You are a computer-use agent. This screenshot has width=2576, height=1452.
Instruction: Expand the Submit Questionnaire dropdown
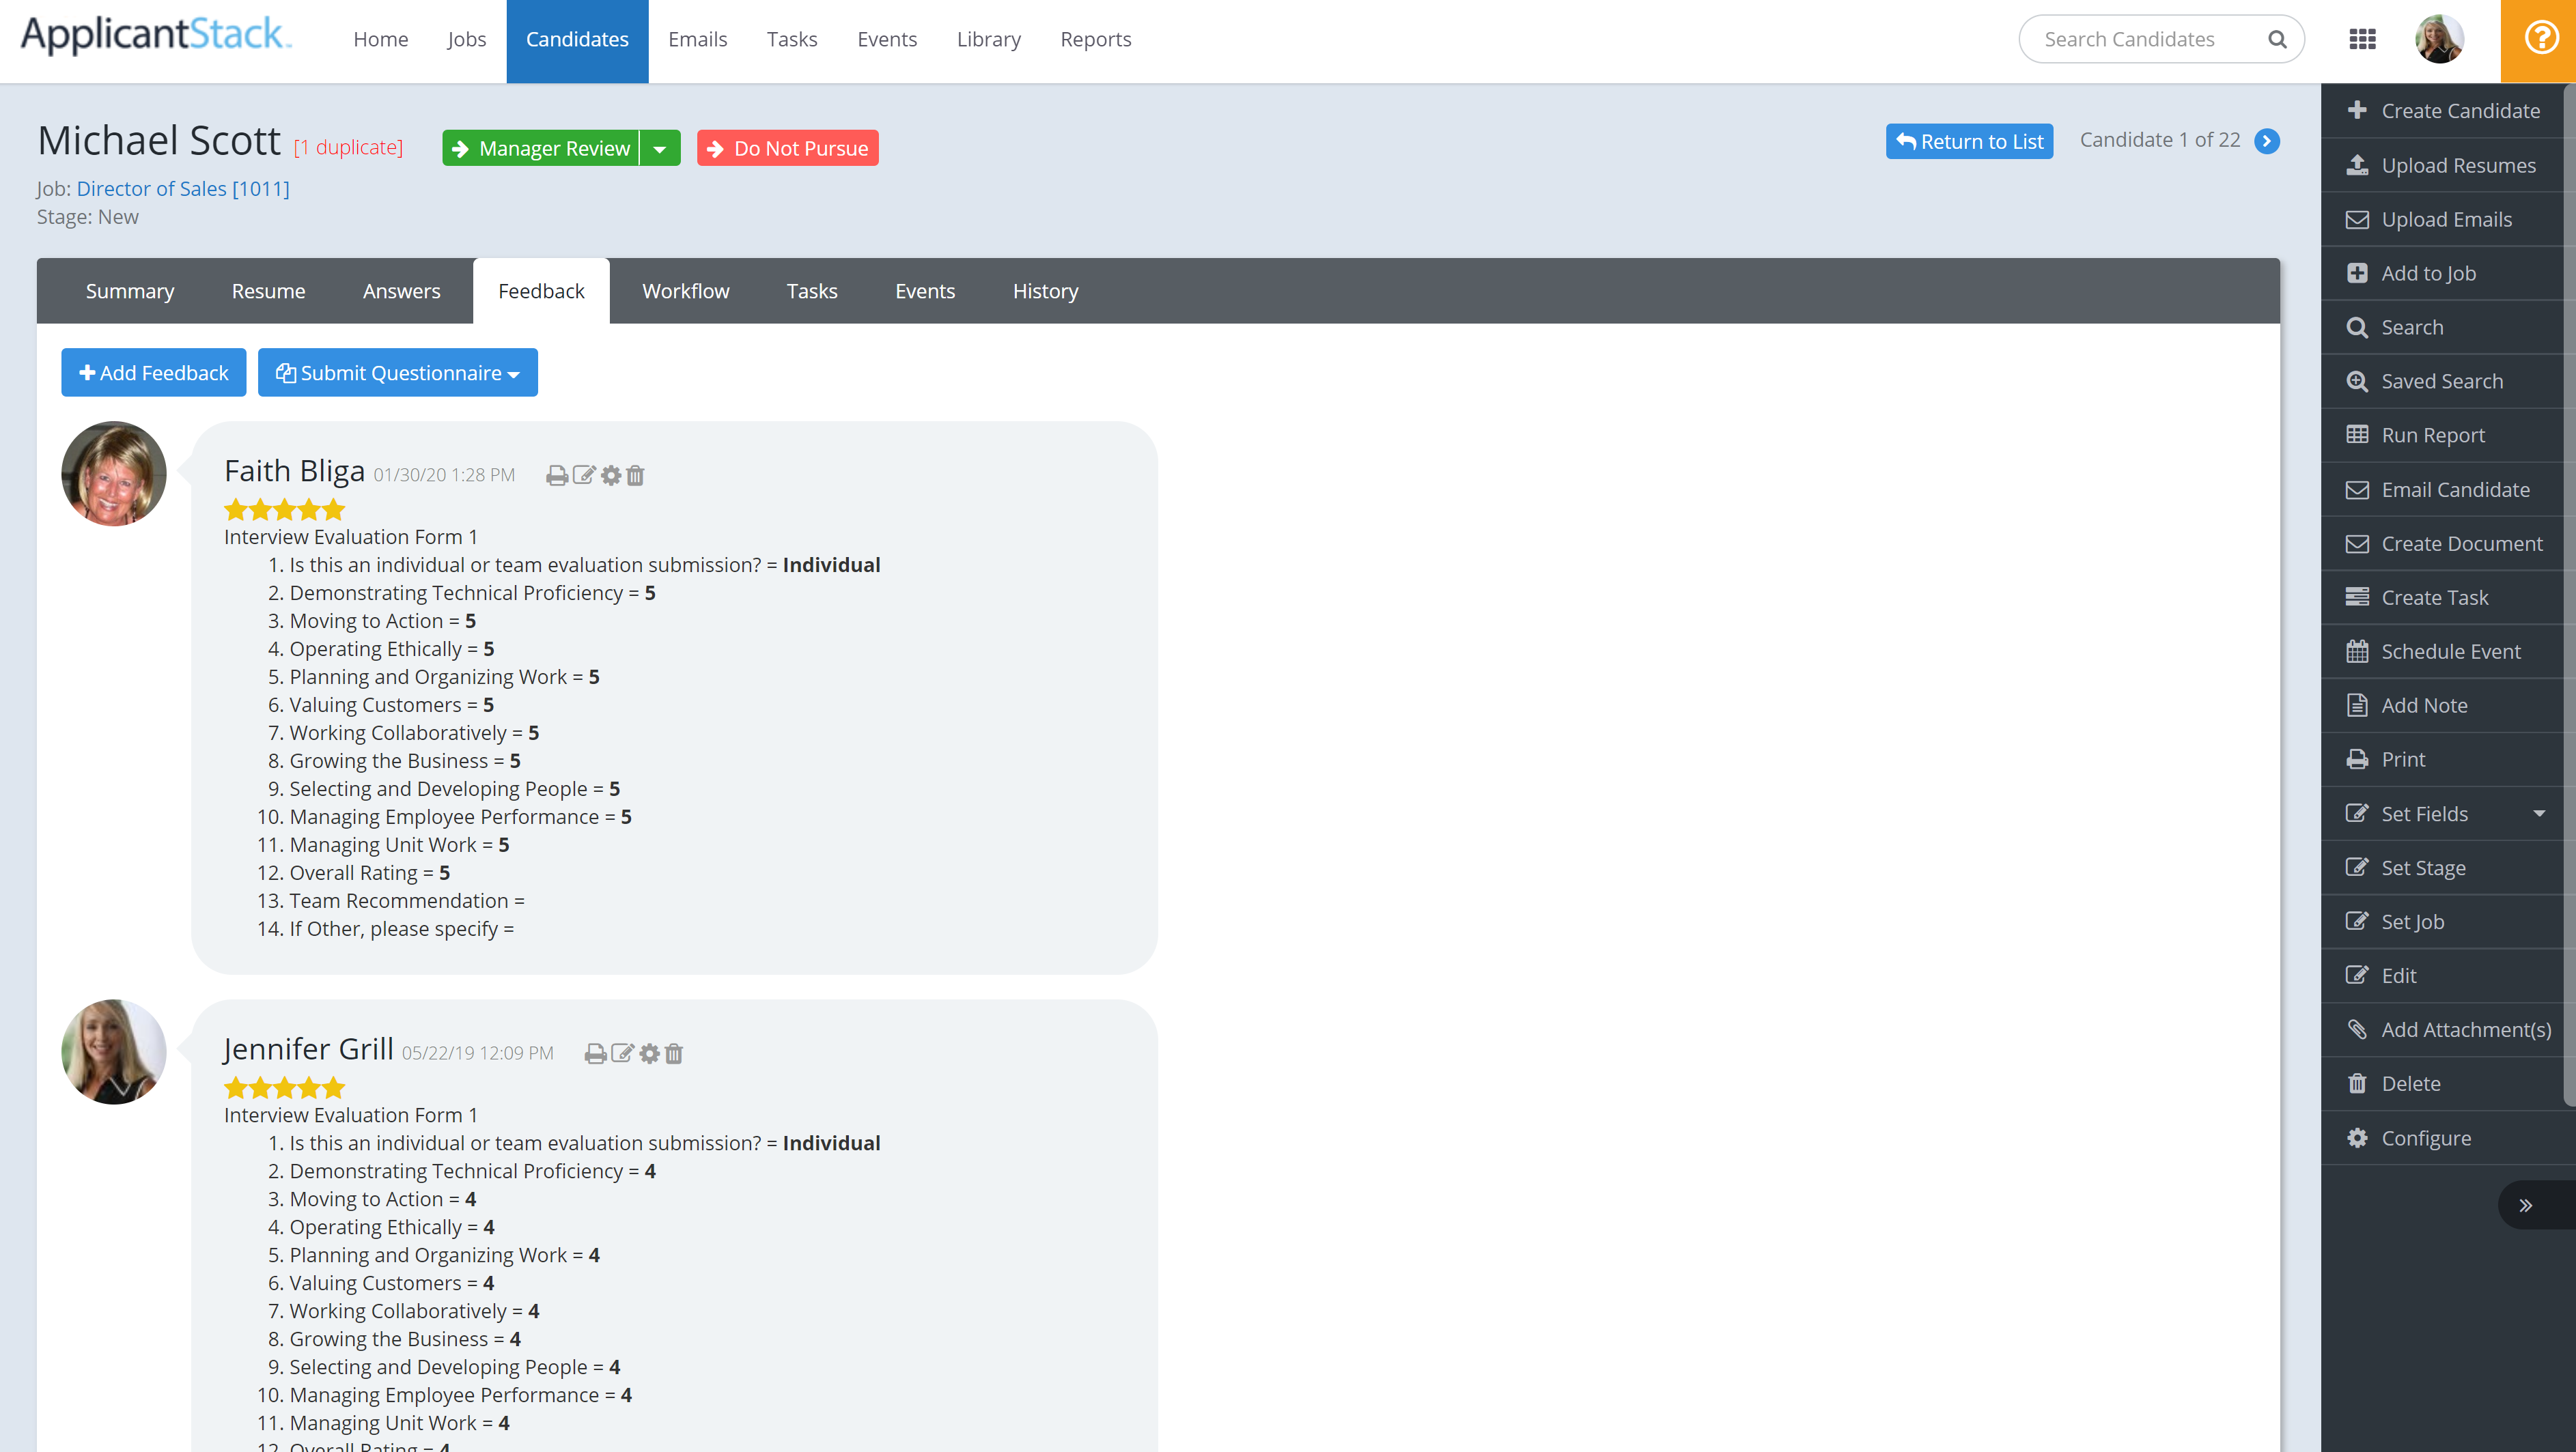tap(398, 373)
